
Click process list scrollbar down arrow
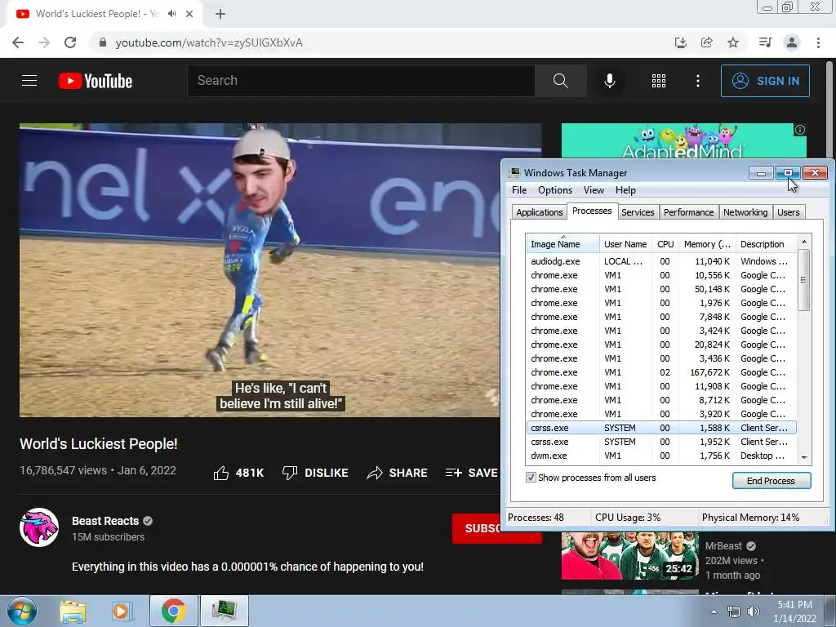[804, 457]
